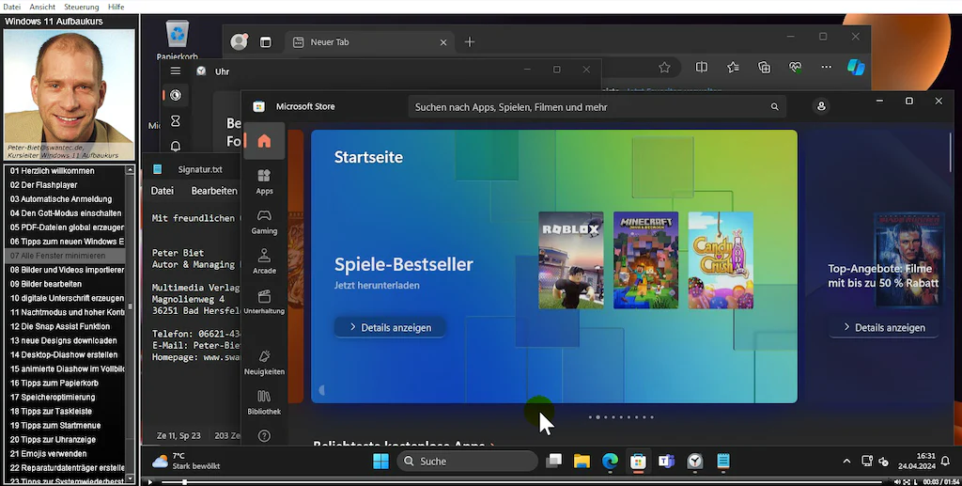
Task: Click the video progress bar
Action: coord(521,481)
